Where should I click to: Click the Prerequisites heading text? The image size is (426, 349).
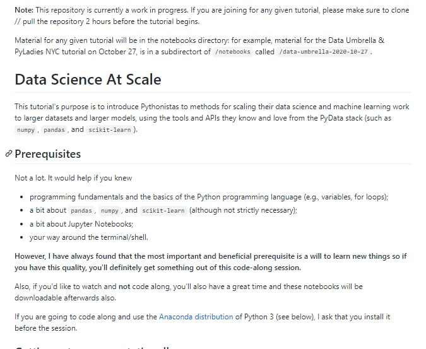pos(48,154)
